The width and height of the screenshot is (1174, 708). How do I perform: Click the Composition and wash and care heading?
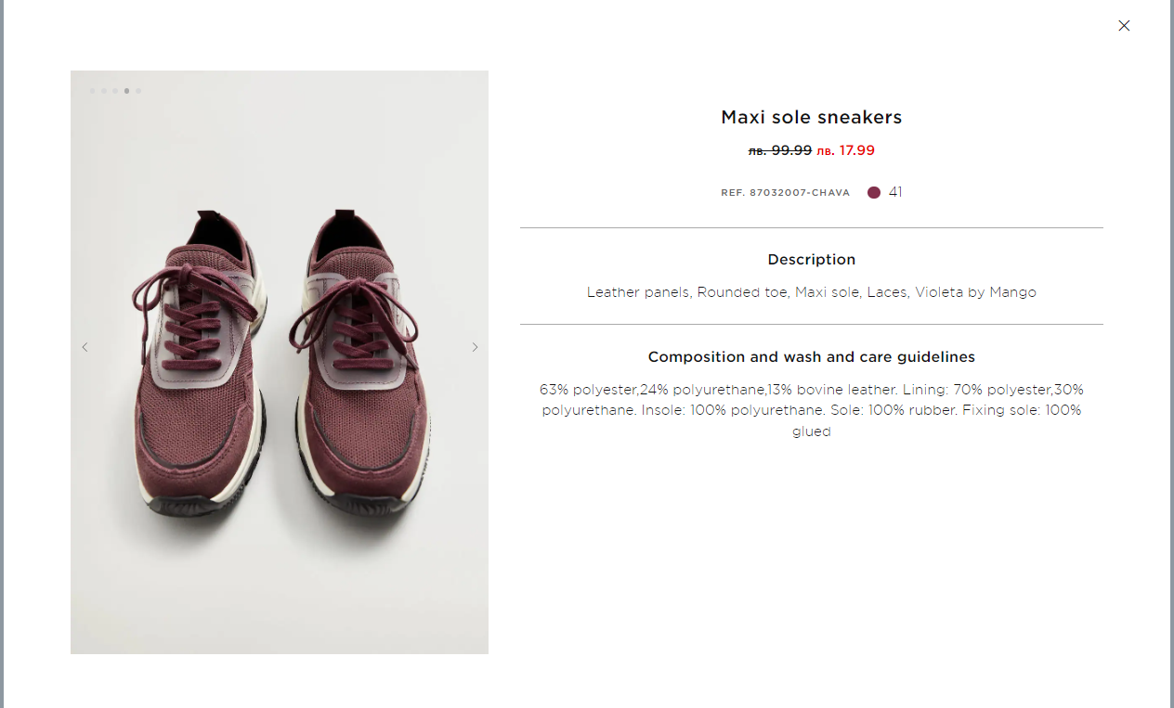pos(811,357)
